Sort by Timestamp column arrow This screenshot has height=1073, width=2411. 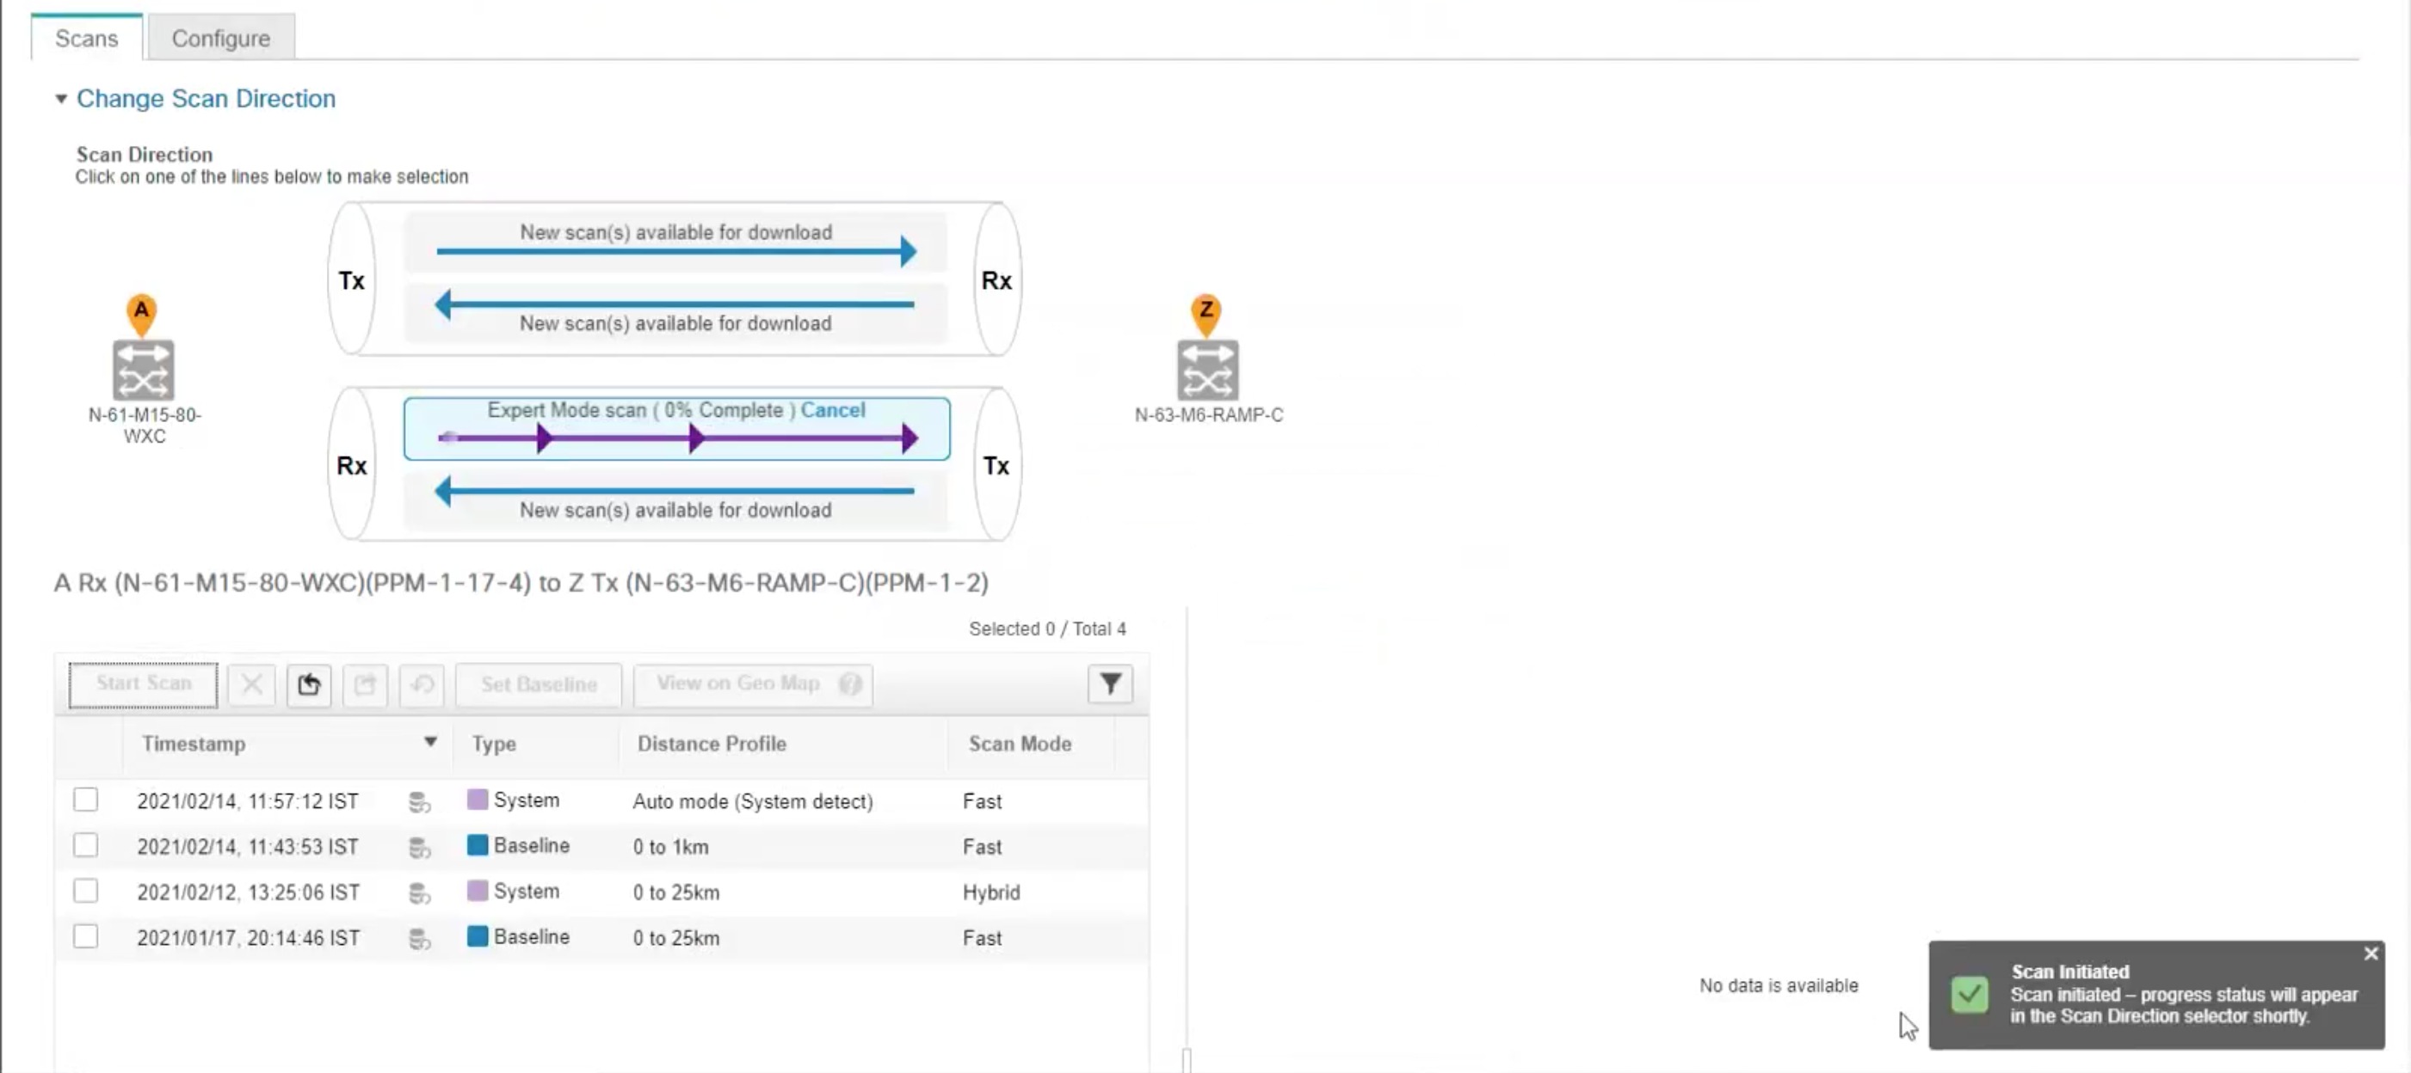point(429,742)
